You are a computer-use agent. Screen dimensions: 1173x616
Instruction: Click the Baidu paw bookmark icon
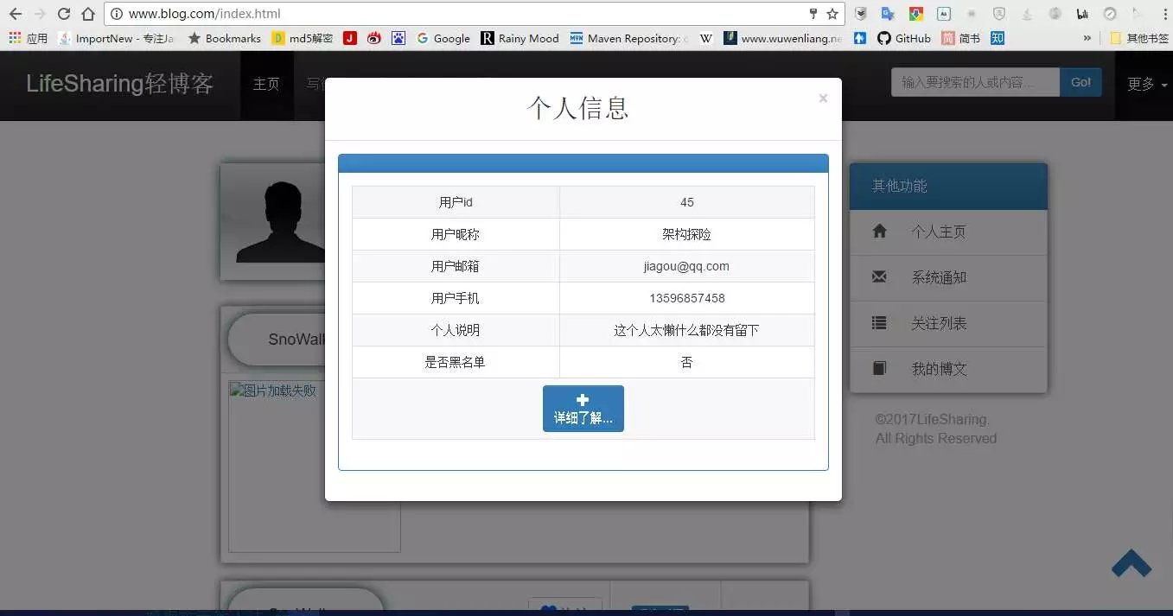(x=398, y=38)
